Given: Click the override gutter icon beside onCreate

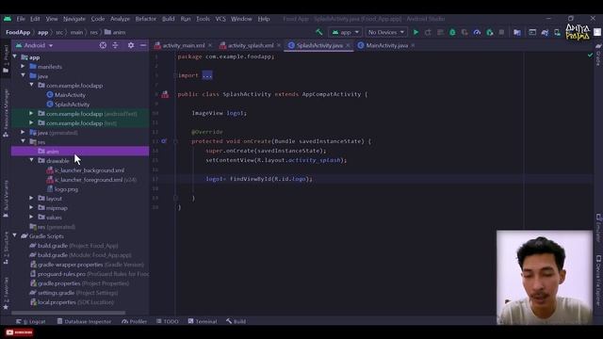Looking at the screenshot, I should pyautogui.click(x=164, y=141).
